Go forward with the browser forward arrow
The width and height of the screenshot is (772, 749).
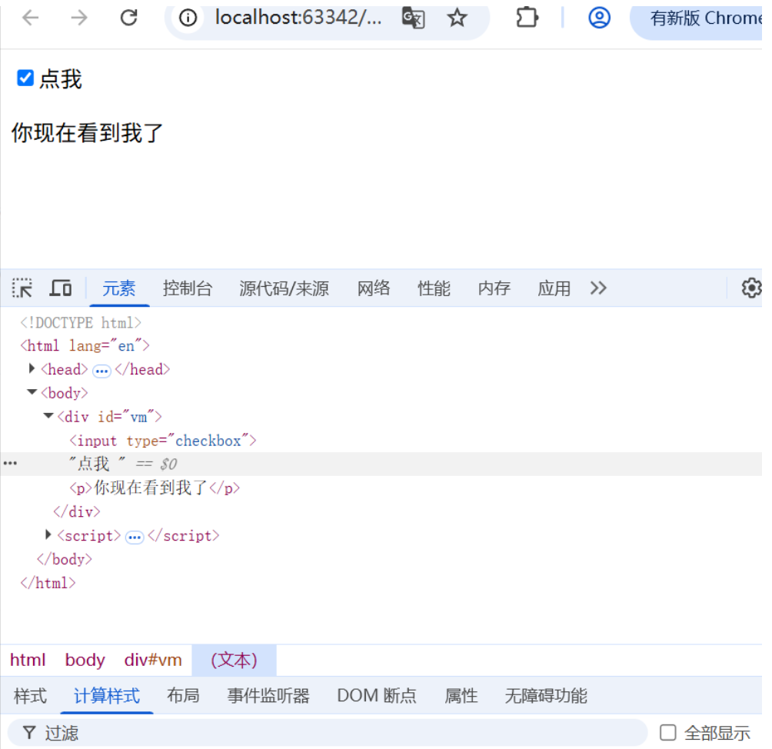click(78, 18)
